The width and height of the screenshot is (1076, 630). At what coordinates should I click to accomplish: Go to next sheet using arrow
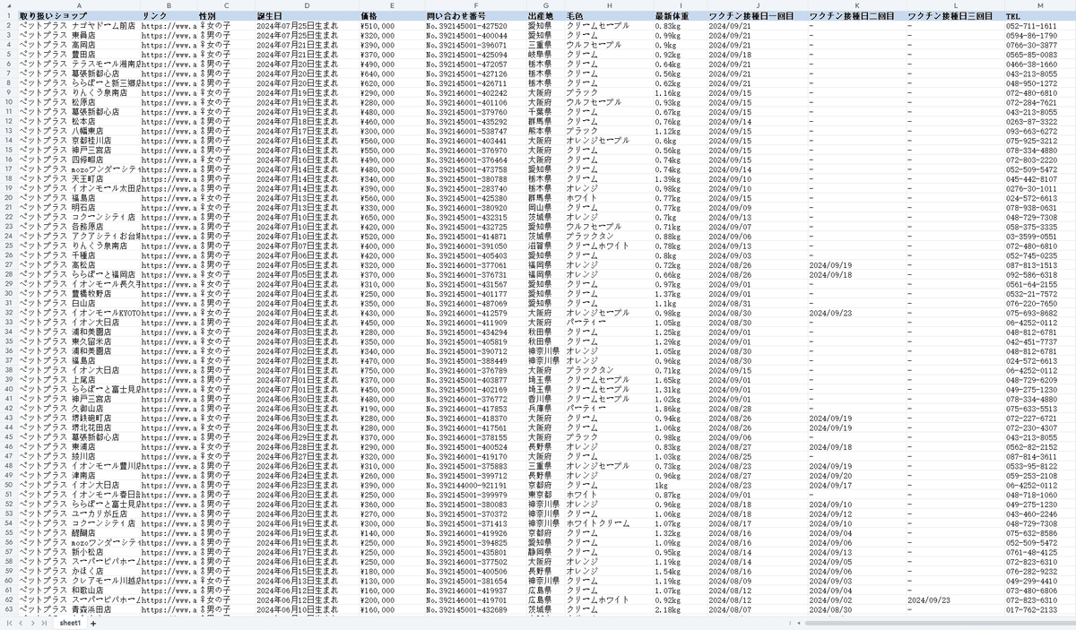click(33, 622)
